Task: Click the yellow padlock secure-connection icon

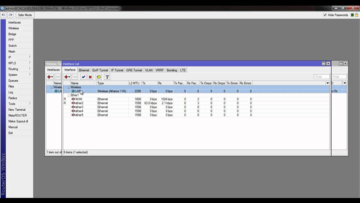Action: pyautogui.click(x=357, y=15)
